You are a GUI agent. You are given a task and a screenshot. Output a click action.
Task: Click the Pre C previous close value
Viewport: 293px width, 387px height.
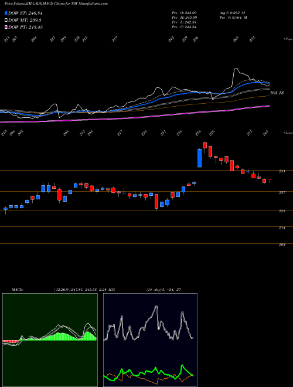[184, 27]
